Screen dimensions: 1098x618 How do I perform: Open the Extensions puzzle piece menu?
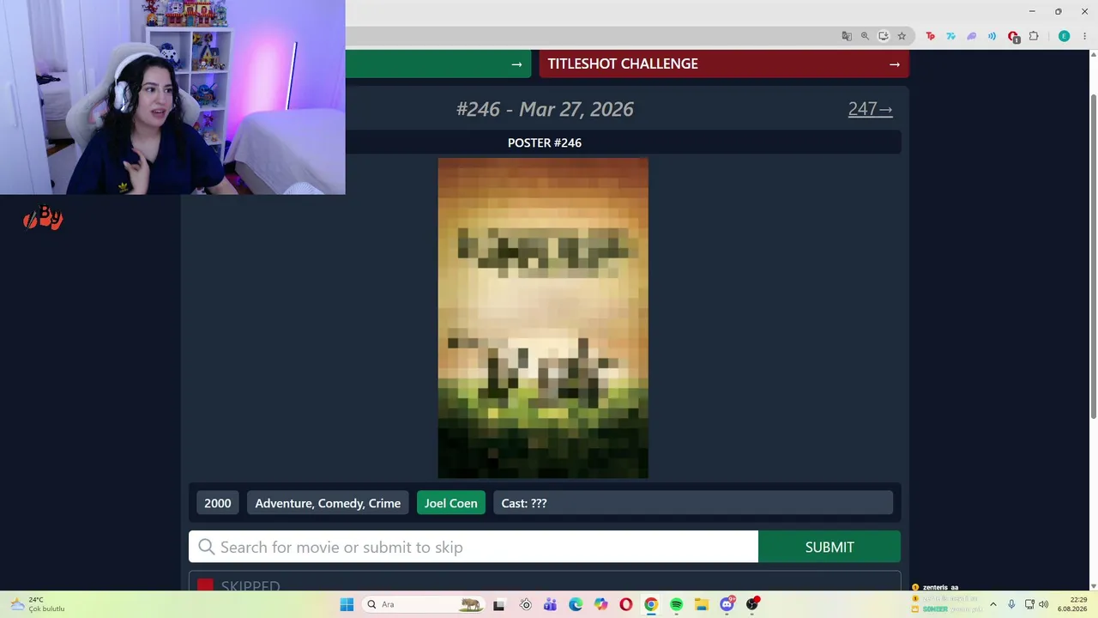pyautogui.click(x=1034, y=36)
